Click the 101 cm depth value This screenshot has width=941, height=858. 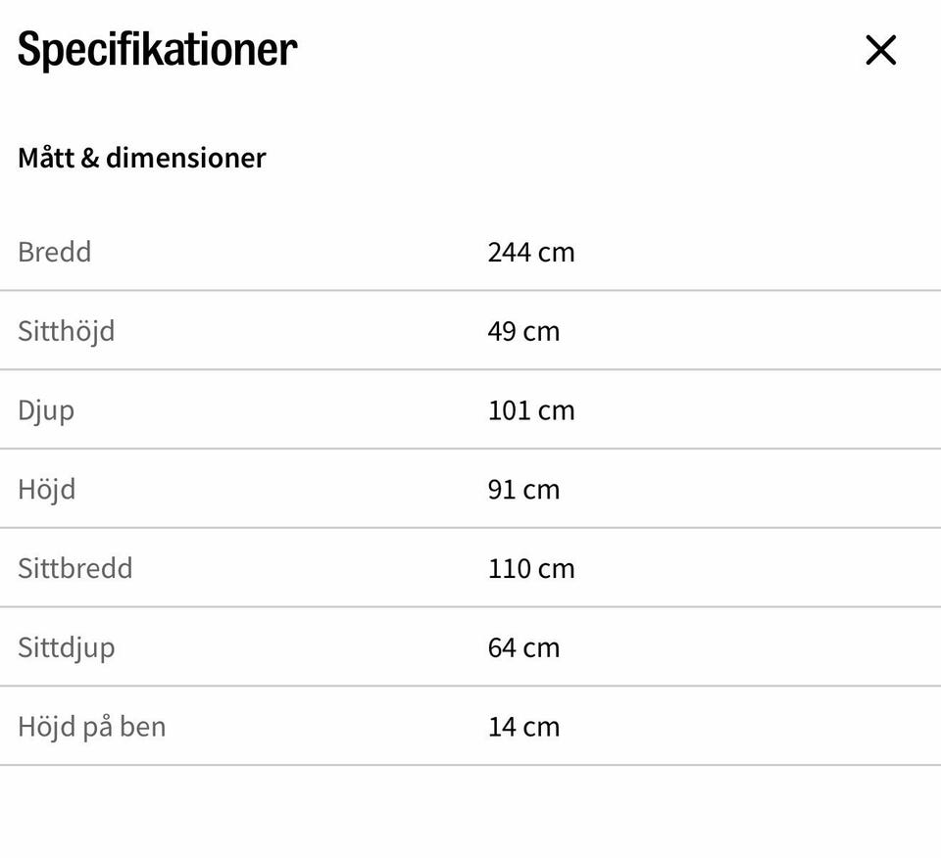click(x=530, y=410)
